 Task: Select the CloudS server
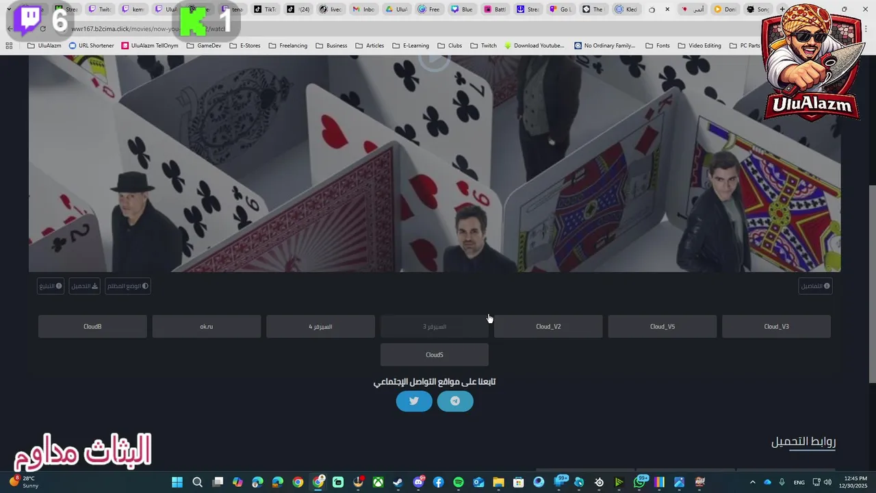click(435, 355)
